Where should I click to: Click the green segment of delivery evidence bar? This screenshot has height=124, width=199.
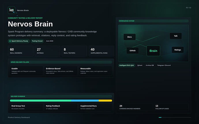tap(40, 101)
